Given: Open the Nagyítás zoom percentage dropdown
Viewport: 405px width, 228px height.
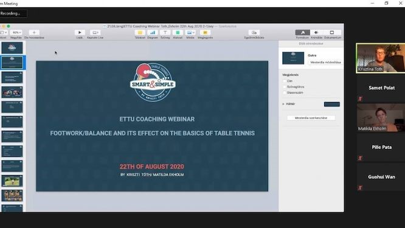Looking at the screenshot, I should (x=16, y=33).
